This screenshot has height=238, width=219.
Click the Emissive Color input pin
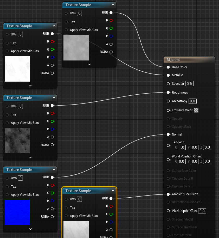pos(168,110)
